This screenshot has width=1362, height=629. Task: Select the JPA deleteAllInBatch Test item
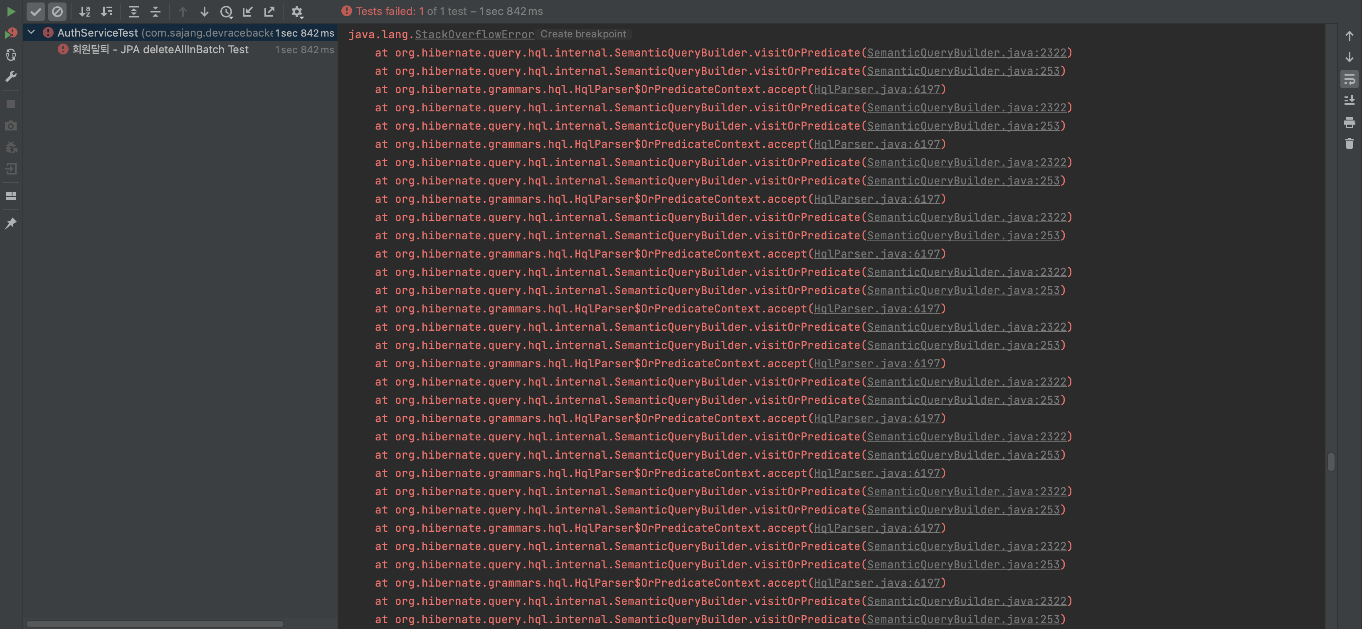[x=160, y=49]
